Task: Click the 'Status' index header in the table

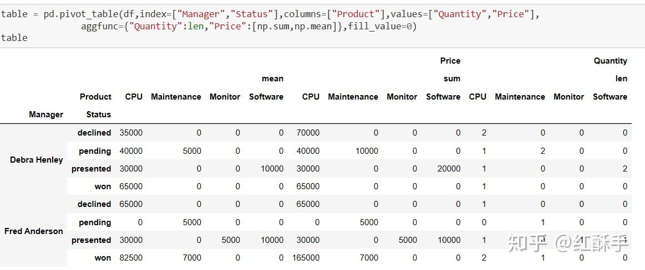Action: (x=99, y=115)
